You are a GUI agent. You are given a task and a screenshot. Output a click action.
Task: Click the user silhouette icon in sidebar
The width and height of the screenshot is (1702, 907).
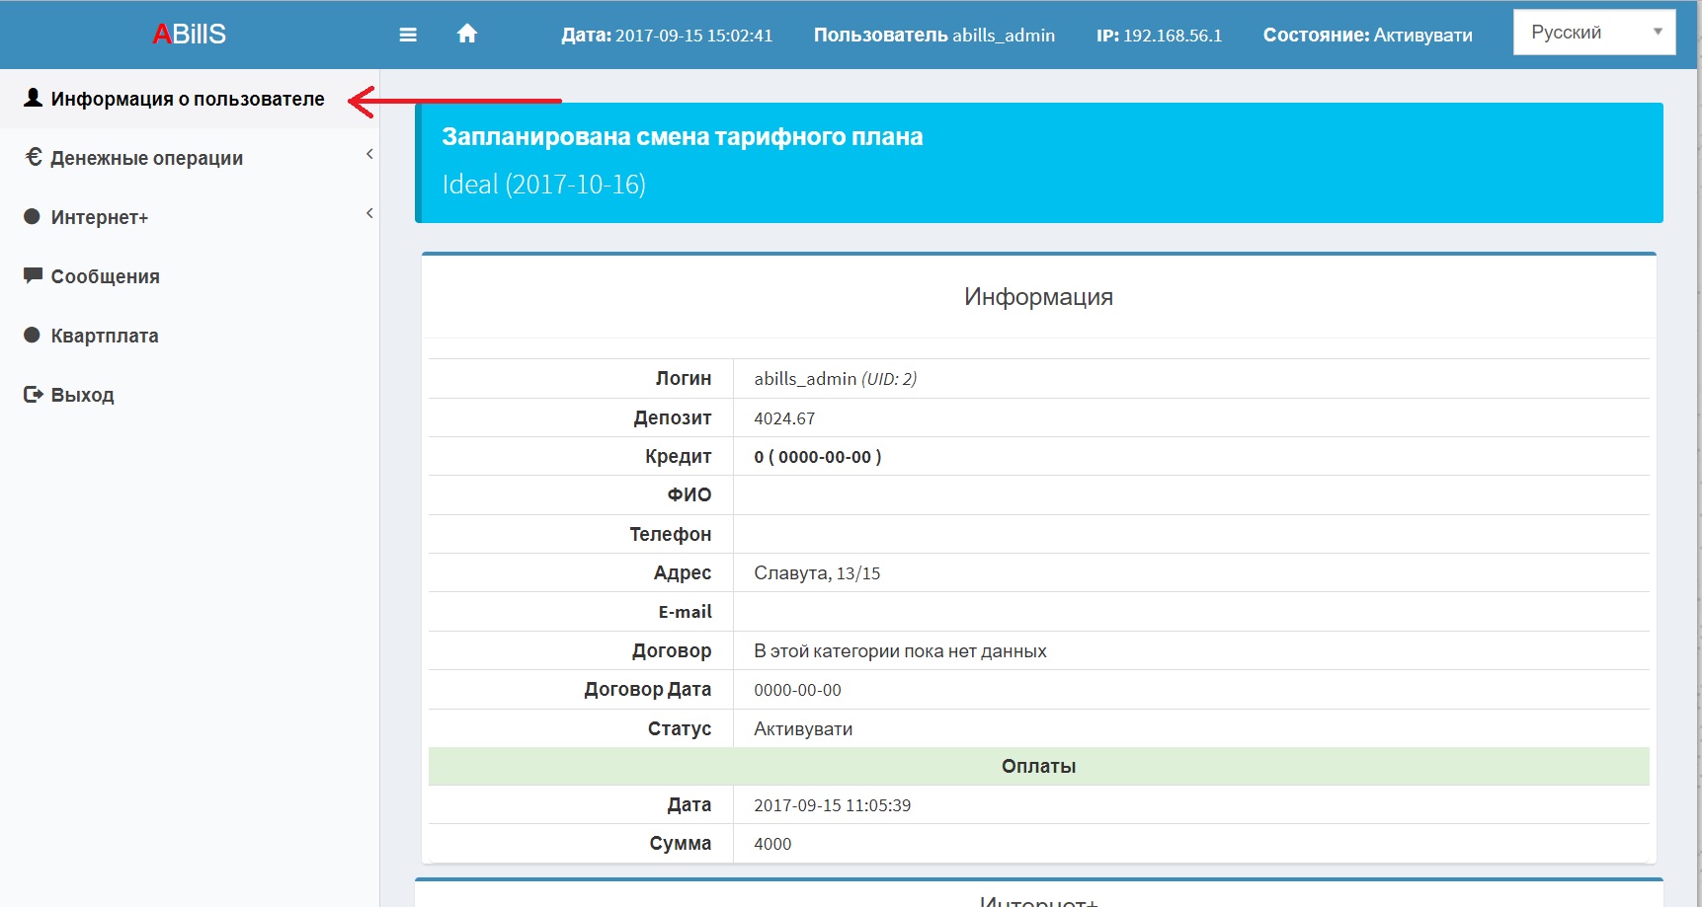coord(33,98)
